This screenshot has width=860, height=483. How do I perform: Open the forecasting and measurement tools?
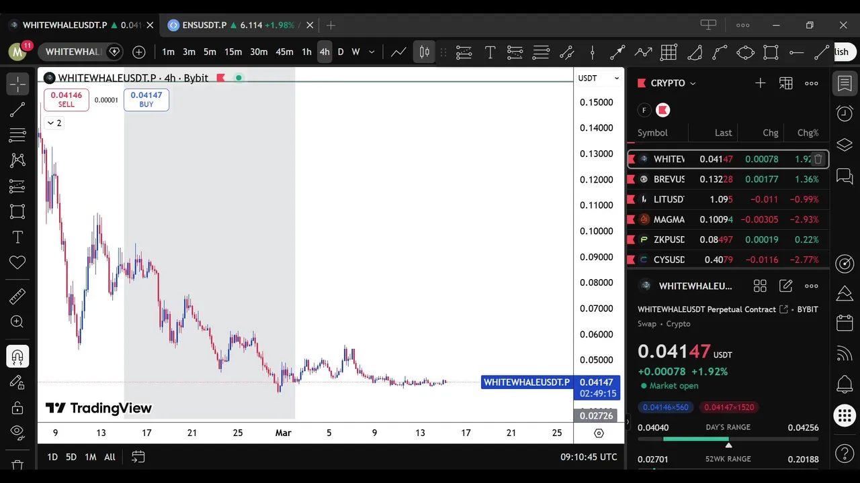point(17,186)
